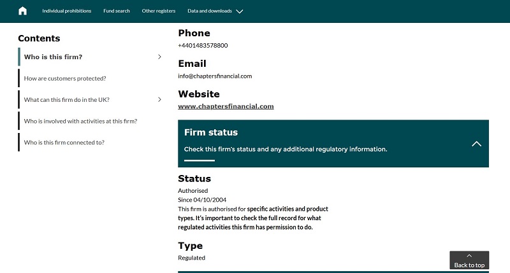This screenshot has width=510, height=273.
Task: Go to the home page icon
Action: pyautogui.click(x=23, y=11)
